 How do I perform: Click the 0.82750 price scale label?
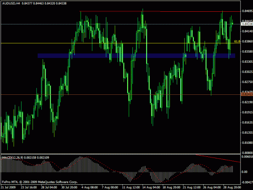pos(247,82)
